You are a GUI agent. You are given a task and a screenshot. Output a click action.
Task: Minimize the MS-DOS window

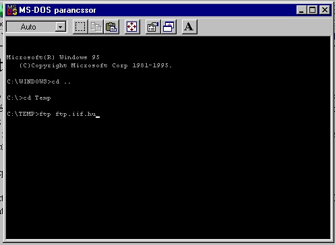point(301,10)
